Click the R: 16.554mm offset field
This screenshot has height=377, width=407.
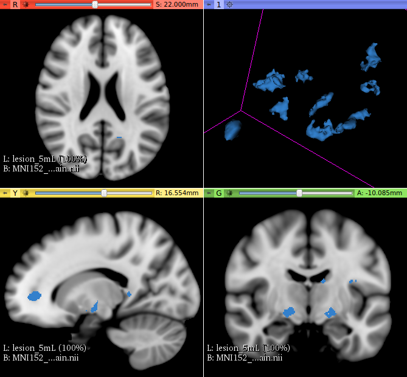click(178, 193)
